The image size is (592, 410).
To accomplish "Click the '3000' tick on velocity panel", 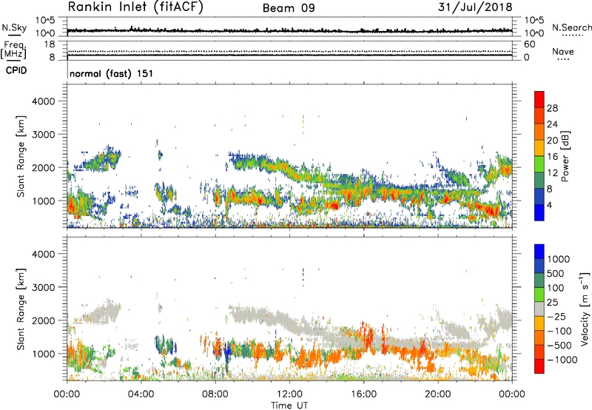I will click(x=44, y=287).
